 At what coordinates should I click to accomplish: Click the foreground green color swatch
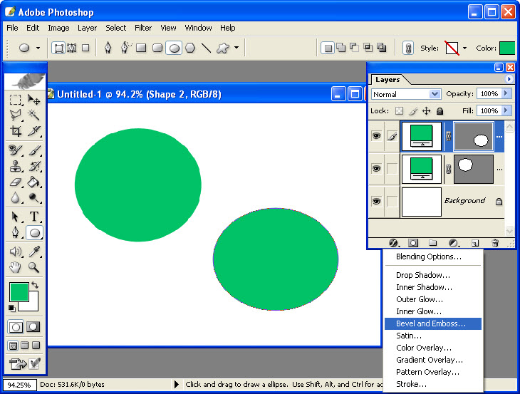point(19,291)
